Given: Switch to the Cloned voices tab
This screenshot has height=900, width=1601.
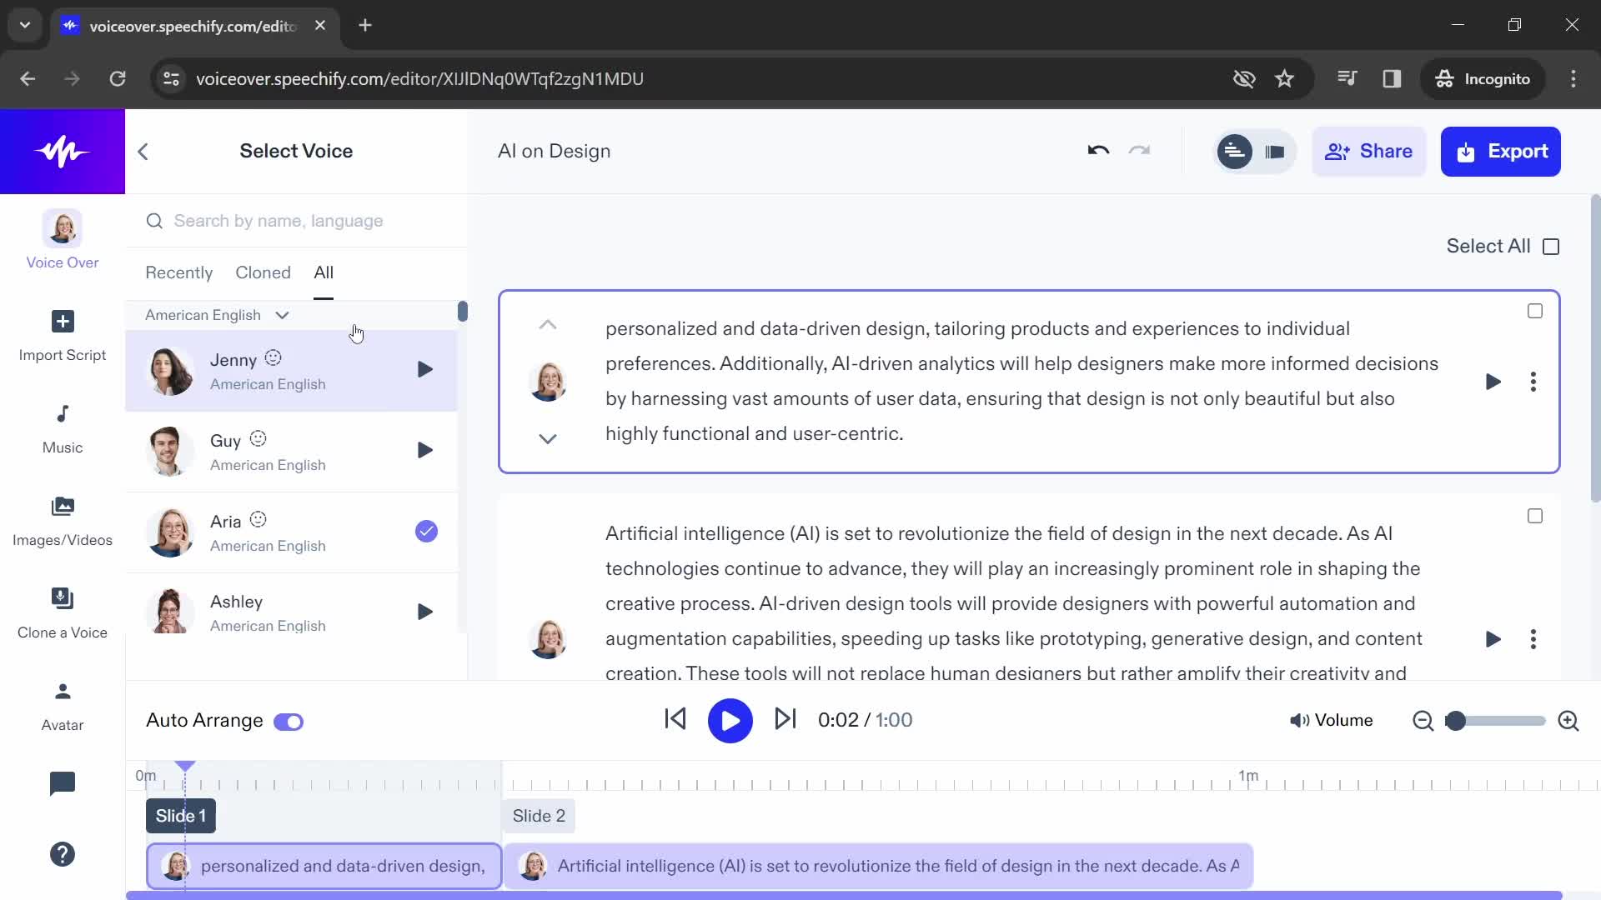Looking at the screenshot, I should click(263, 272).
